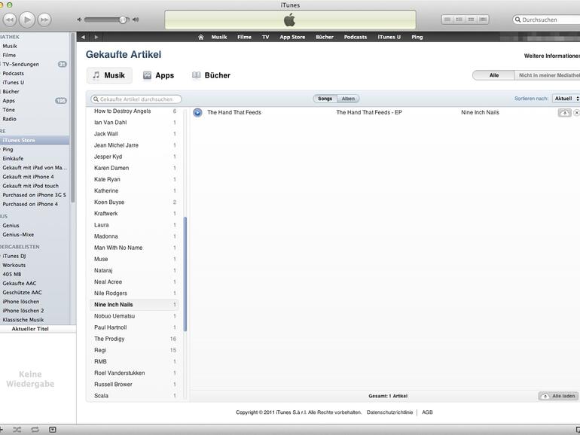Switch to list view mode
580x435 pixels.
click(447, 20)
